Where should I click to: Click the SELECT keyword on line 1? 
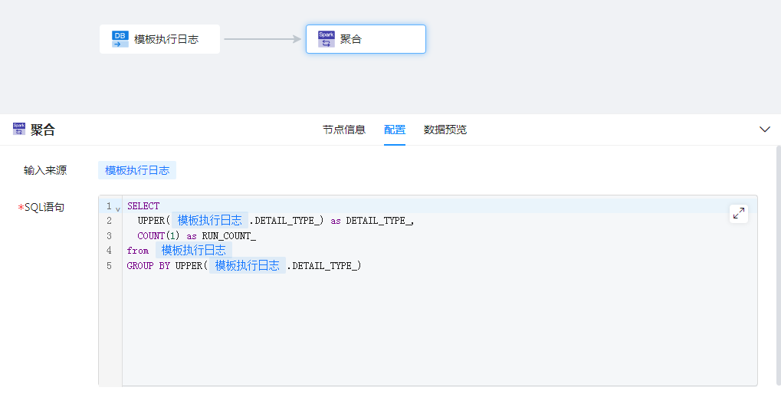coord(143,206)
